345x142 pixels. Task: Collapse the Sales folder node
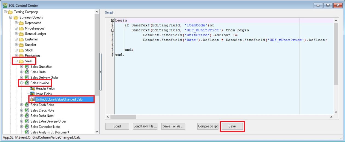click(16, 61)
